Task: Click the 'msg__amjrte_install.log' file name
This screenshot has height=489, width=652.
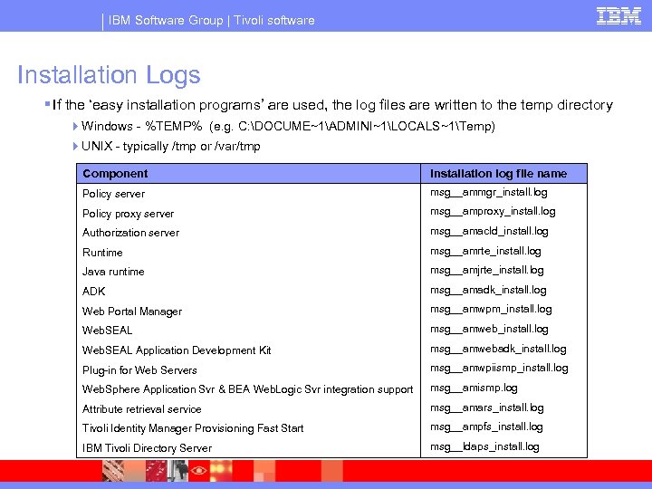Action: coord(487,270)
